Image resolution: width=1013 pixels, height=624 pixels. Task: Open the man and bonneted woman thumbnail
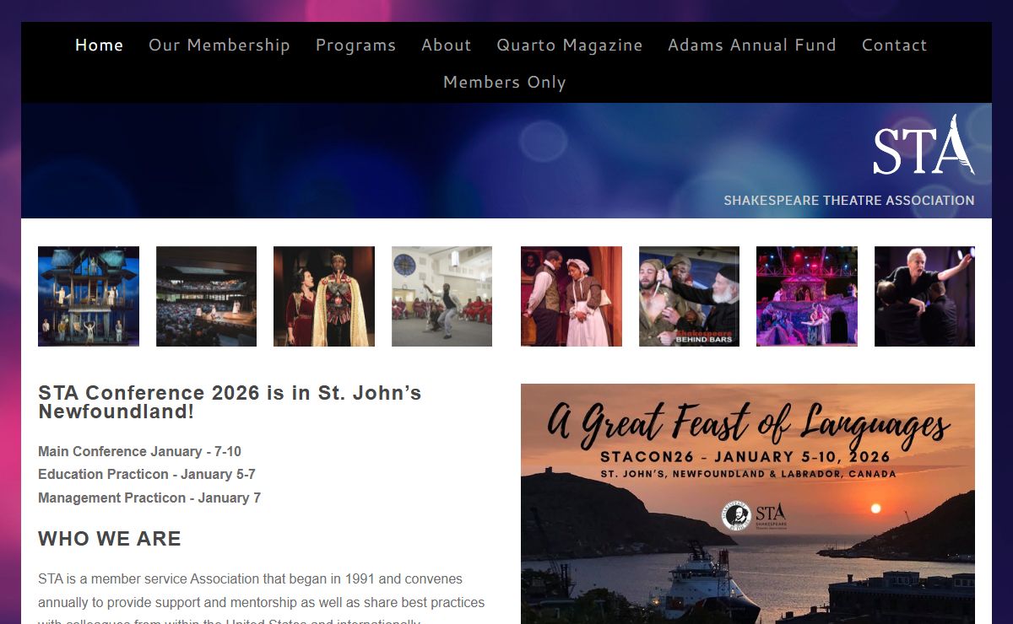coord(572,296)
